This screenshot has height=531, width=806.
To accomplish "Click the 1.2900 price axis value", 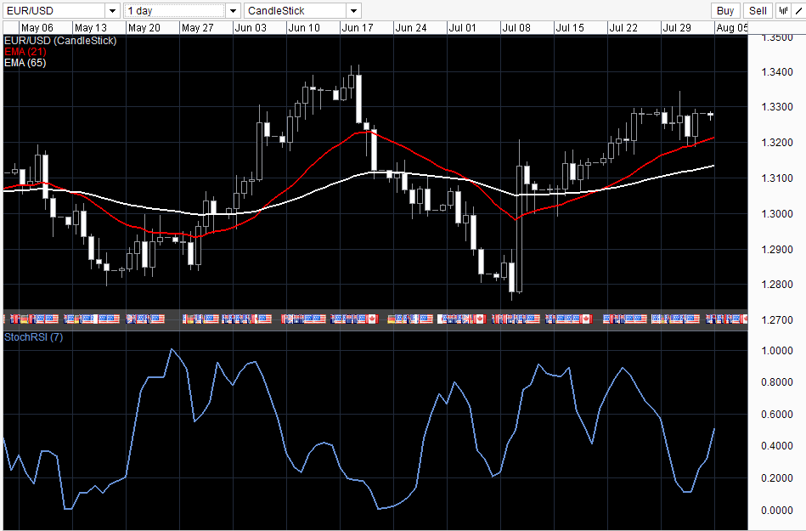I will pyautogui.click(x=777, y=249).
